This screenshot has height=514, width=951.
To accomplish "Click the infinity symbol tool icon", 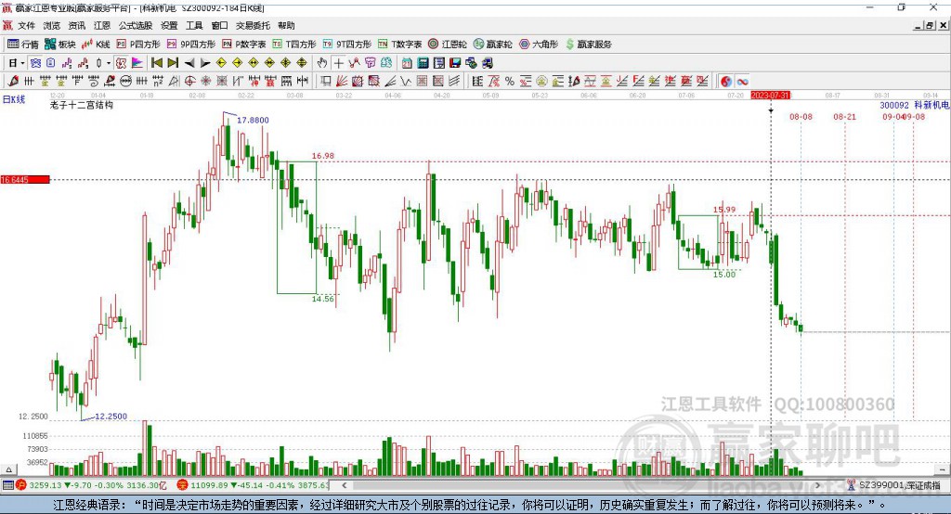I will click(742, 82).
